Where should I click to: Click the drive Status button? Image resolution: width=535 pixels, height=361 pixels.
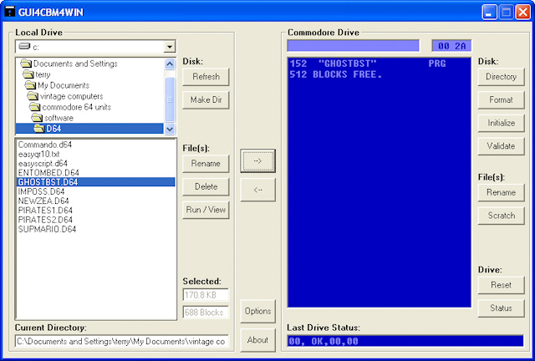(501, 308)
